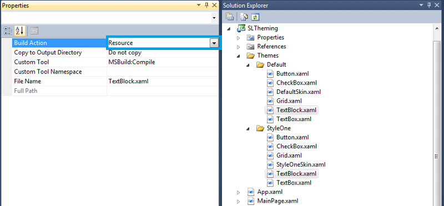The height and width of the screenshot is (206, 444).
Task: Click the Resource value in Build Action
Action: coord(120,43)
